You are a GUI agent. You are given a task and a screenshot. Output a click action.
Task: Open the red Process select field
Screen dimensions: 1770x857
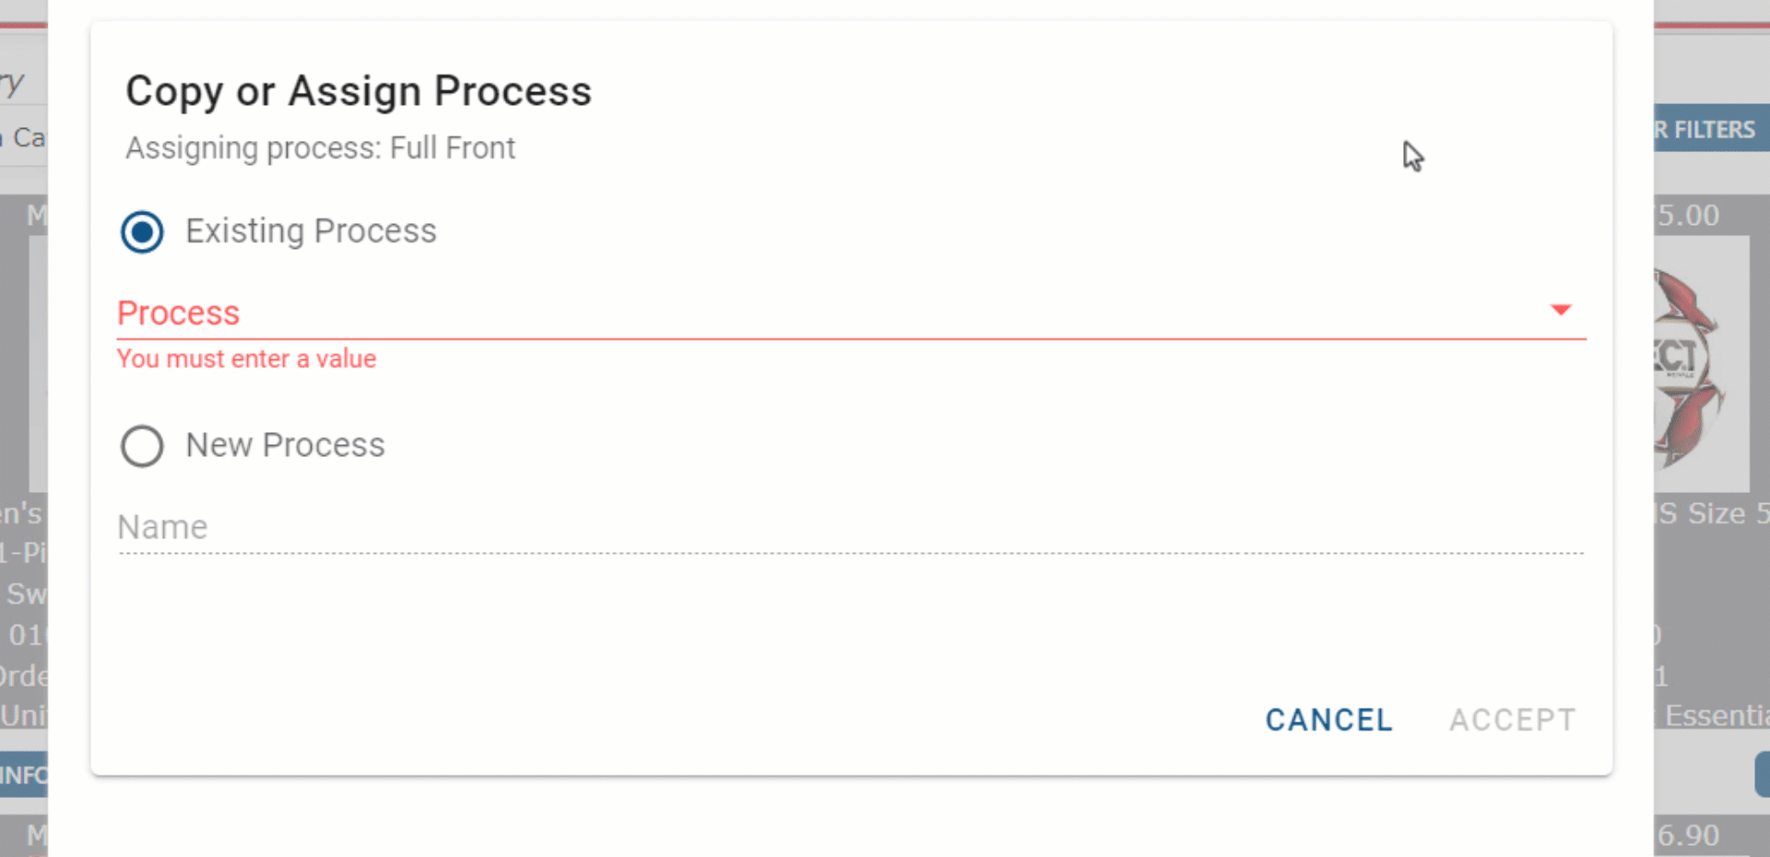tap(851, 313)
